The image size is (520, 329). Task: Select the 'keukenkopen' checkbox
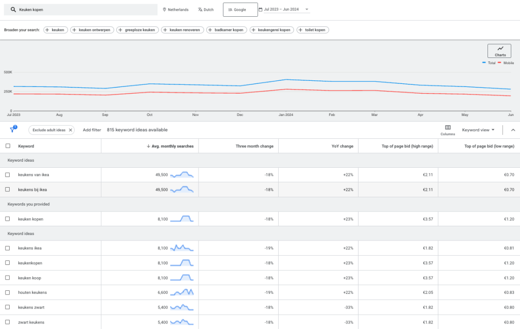[8, 263]
